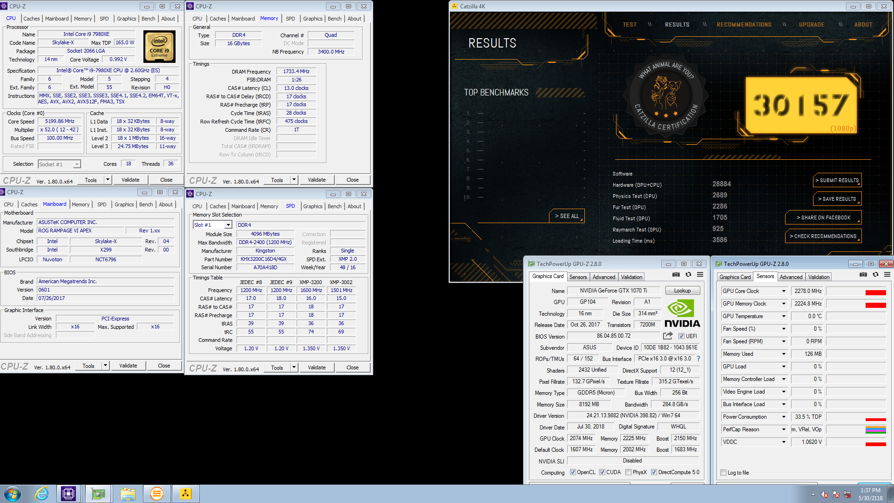Click Check Recommendations in Catzilla
This screenshot has width=894, height=503.
click(823, 236)
